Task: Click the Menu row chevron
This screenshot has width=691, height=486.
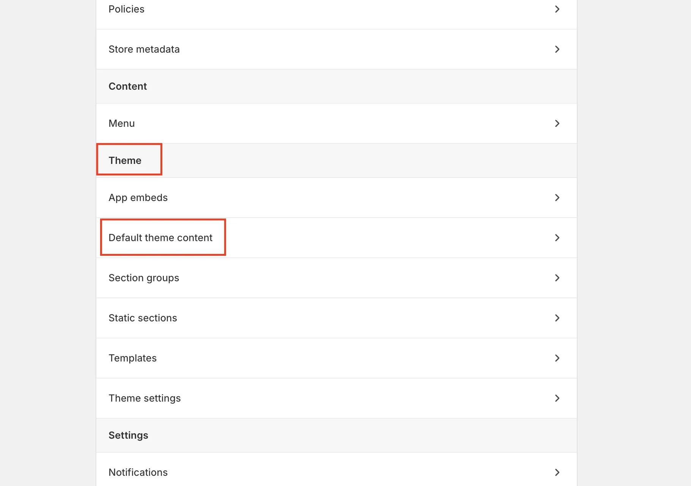Action: pyautogui.click(x=557, y=123)
